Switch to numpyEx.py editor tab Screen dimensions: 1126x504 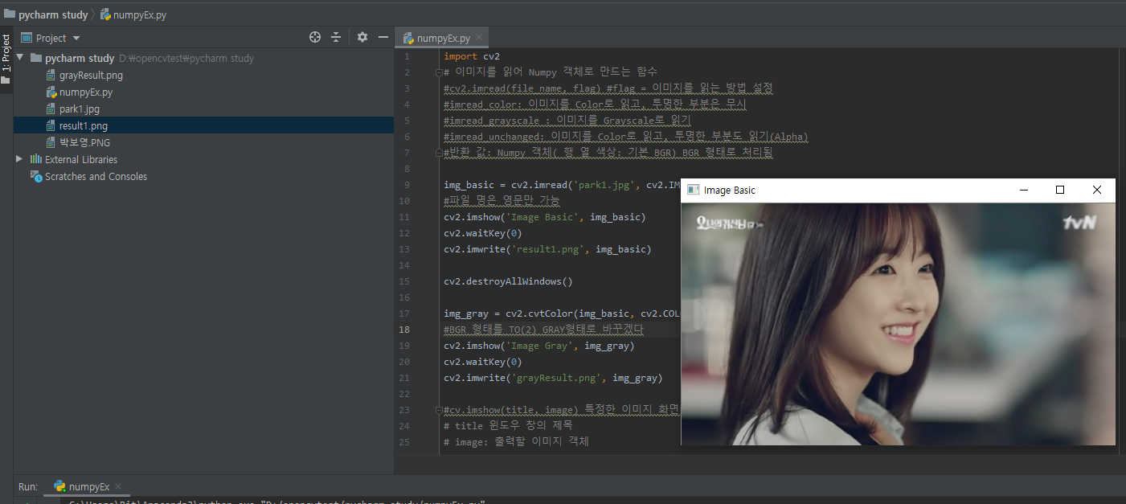tap(443, 38)
